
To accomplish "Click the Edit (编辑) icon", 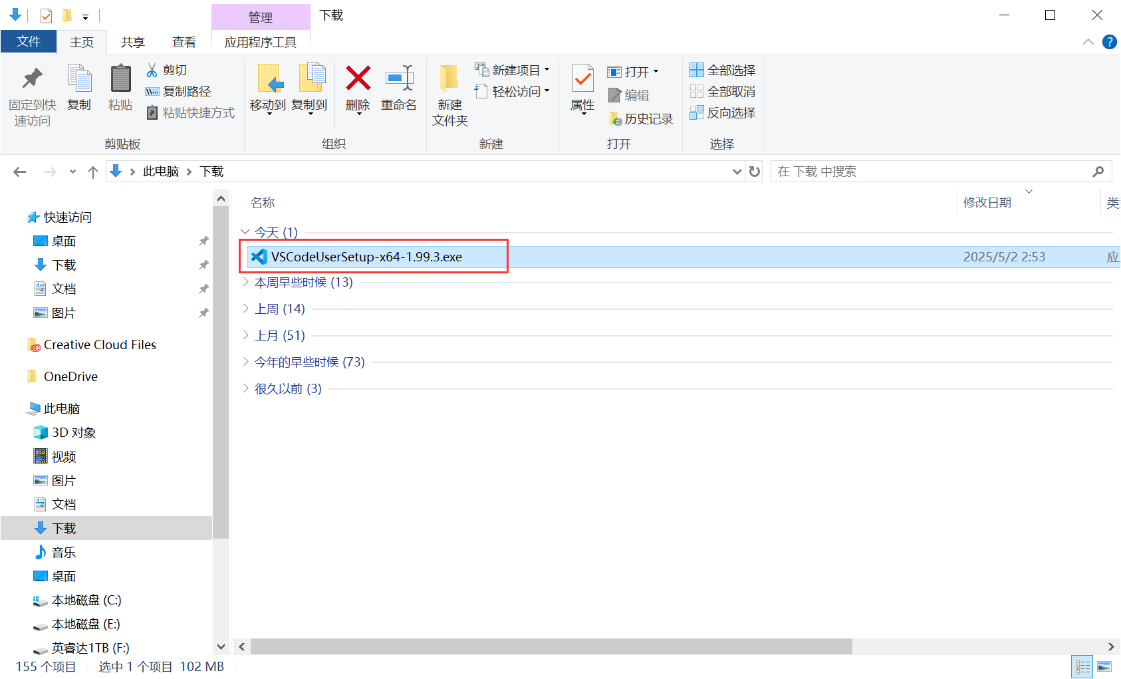I will [x=614, y=95].
